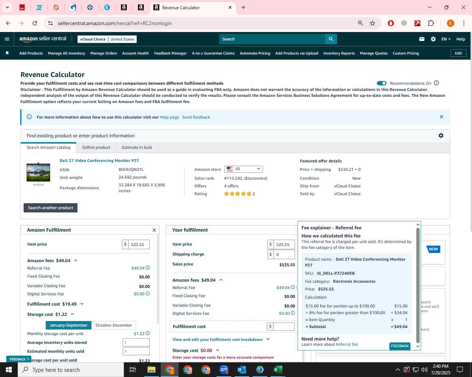Click the mail messages envelope icon

tap(422, 39)
